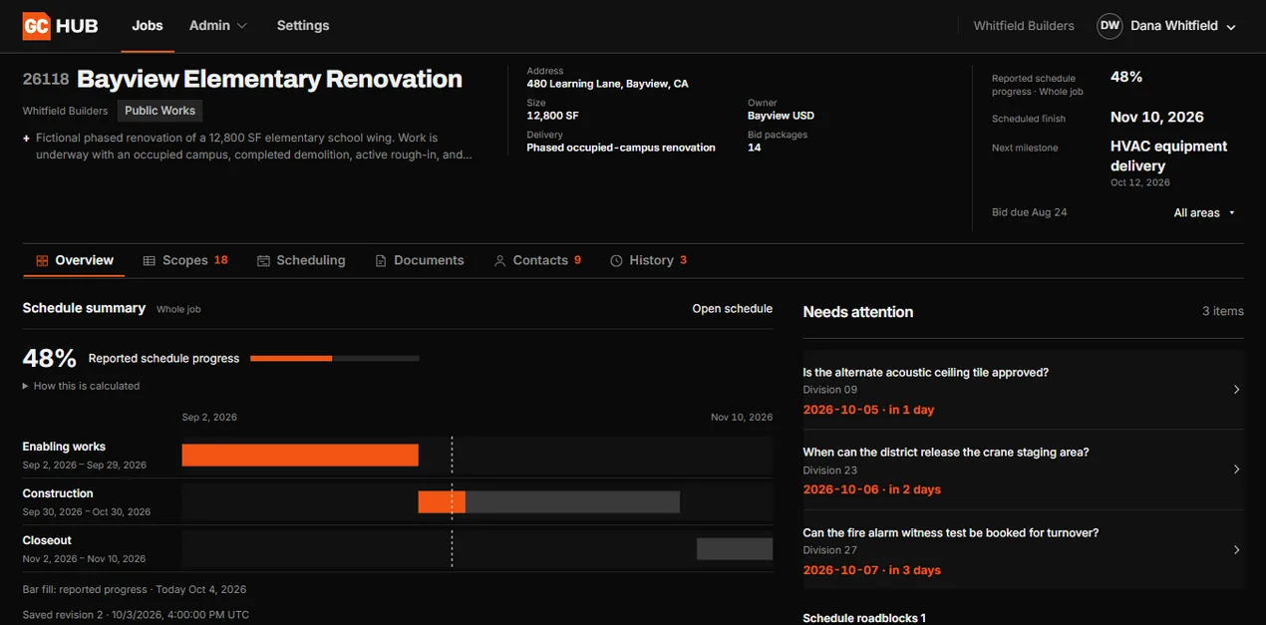Open Dana Whitfield account menu
1266x625 pixels.
tap(1182, 26)
